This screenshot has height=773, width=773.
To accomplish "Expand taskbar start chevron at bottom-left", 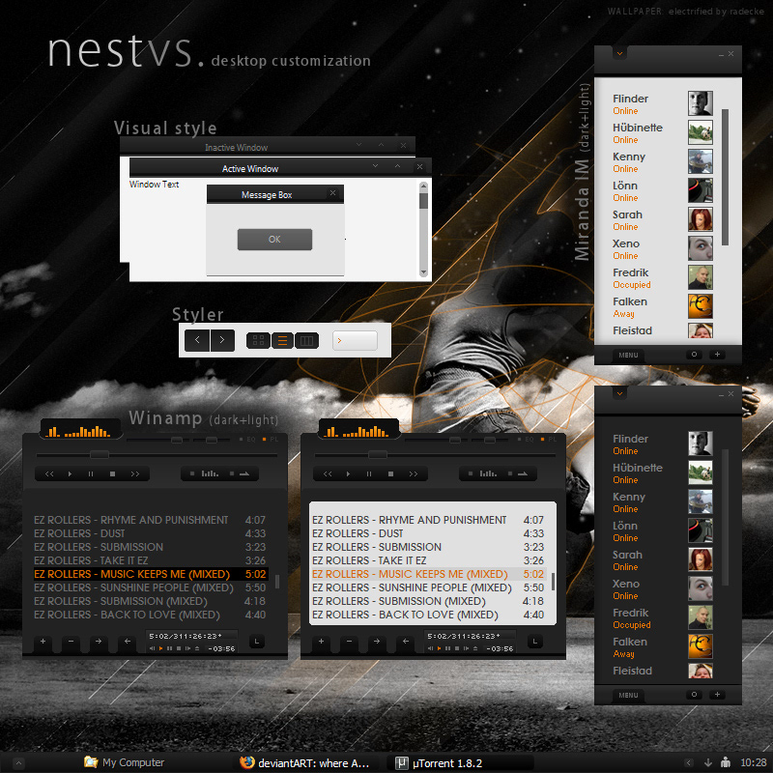I will 18,763.
